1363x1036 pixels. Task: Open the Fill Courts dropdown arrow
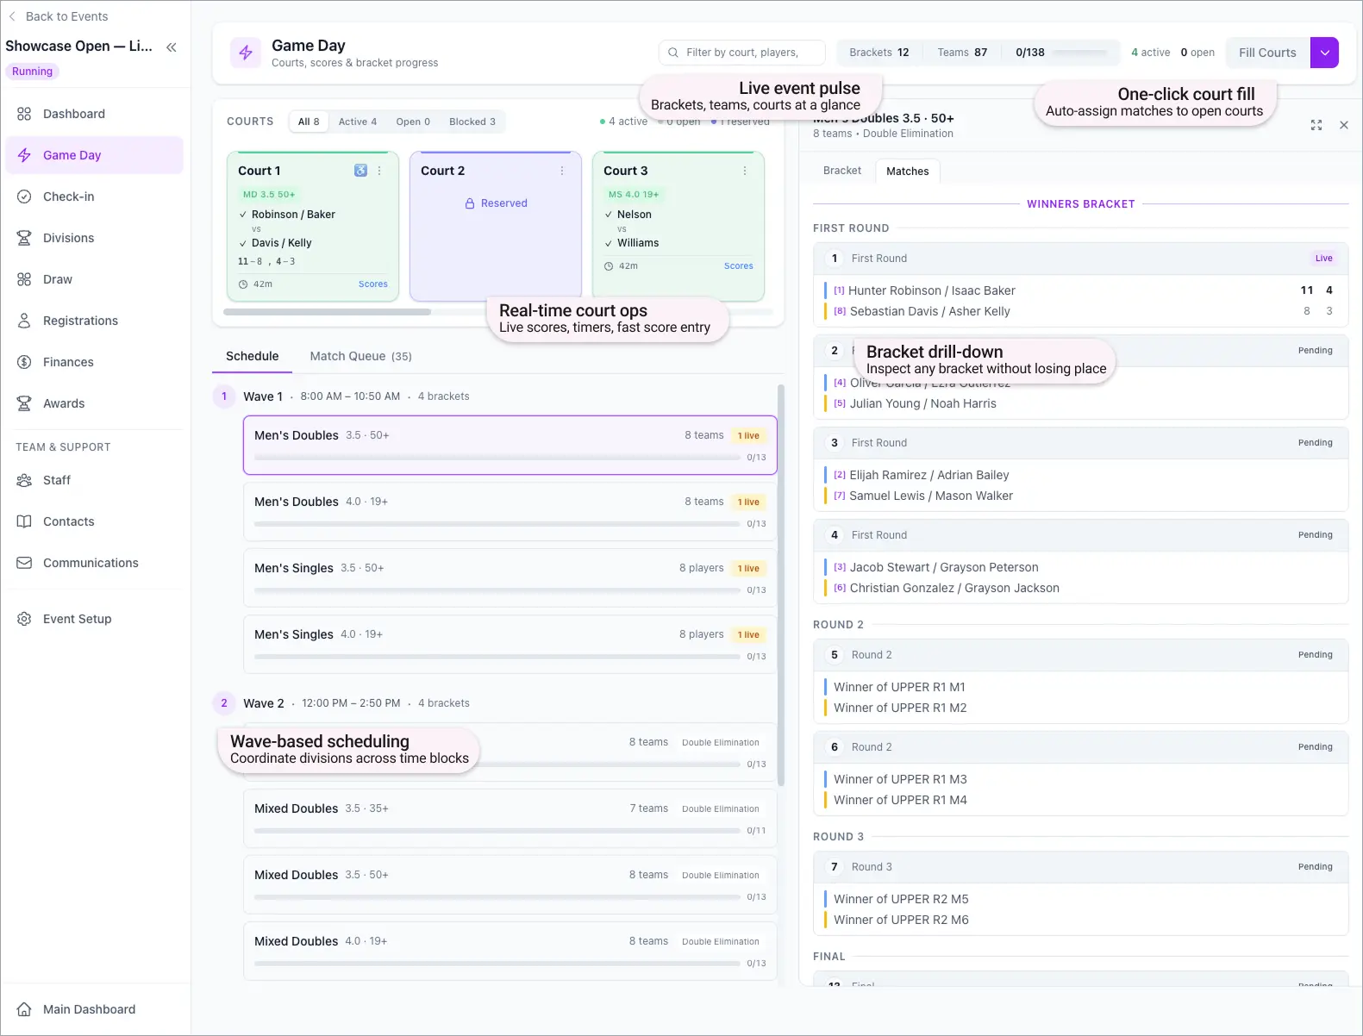(1324, 53)
